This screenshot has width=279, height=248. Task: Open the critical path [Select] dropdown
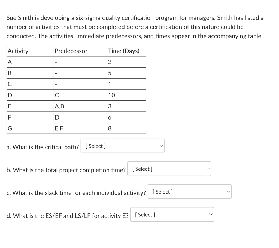(122, 146)
